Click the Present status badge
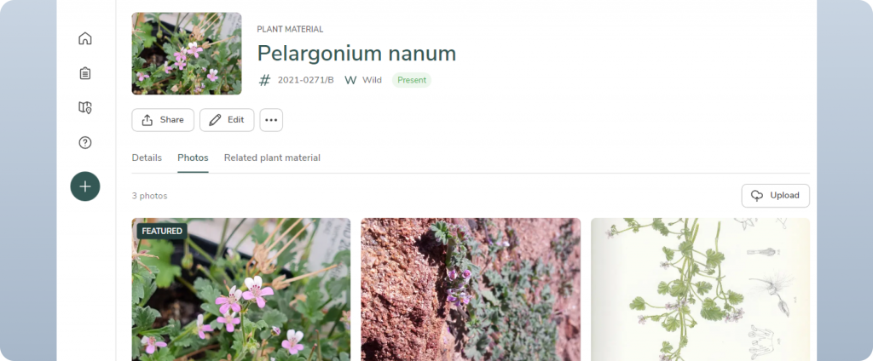The image size is (873, 361). (x=412, y=80)
